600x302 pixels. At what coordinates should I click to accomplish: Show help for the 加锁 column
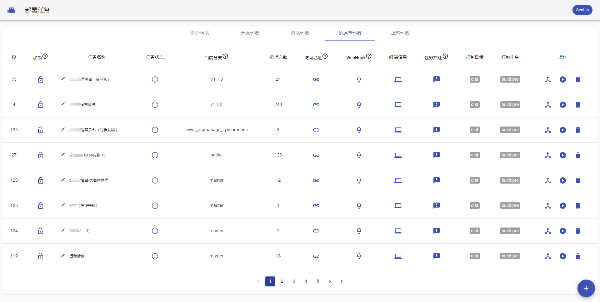tap(45, 56)
